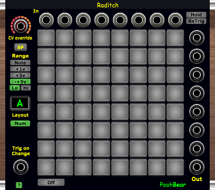Click the fourth In jack

[x=102, y=20]
